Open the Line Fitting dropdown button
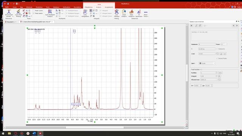The width and height of the screenshot is (242, 136). 117,13
